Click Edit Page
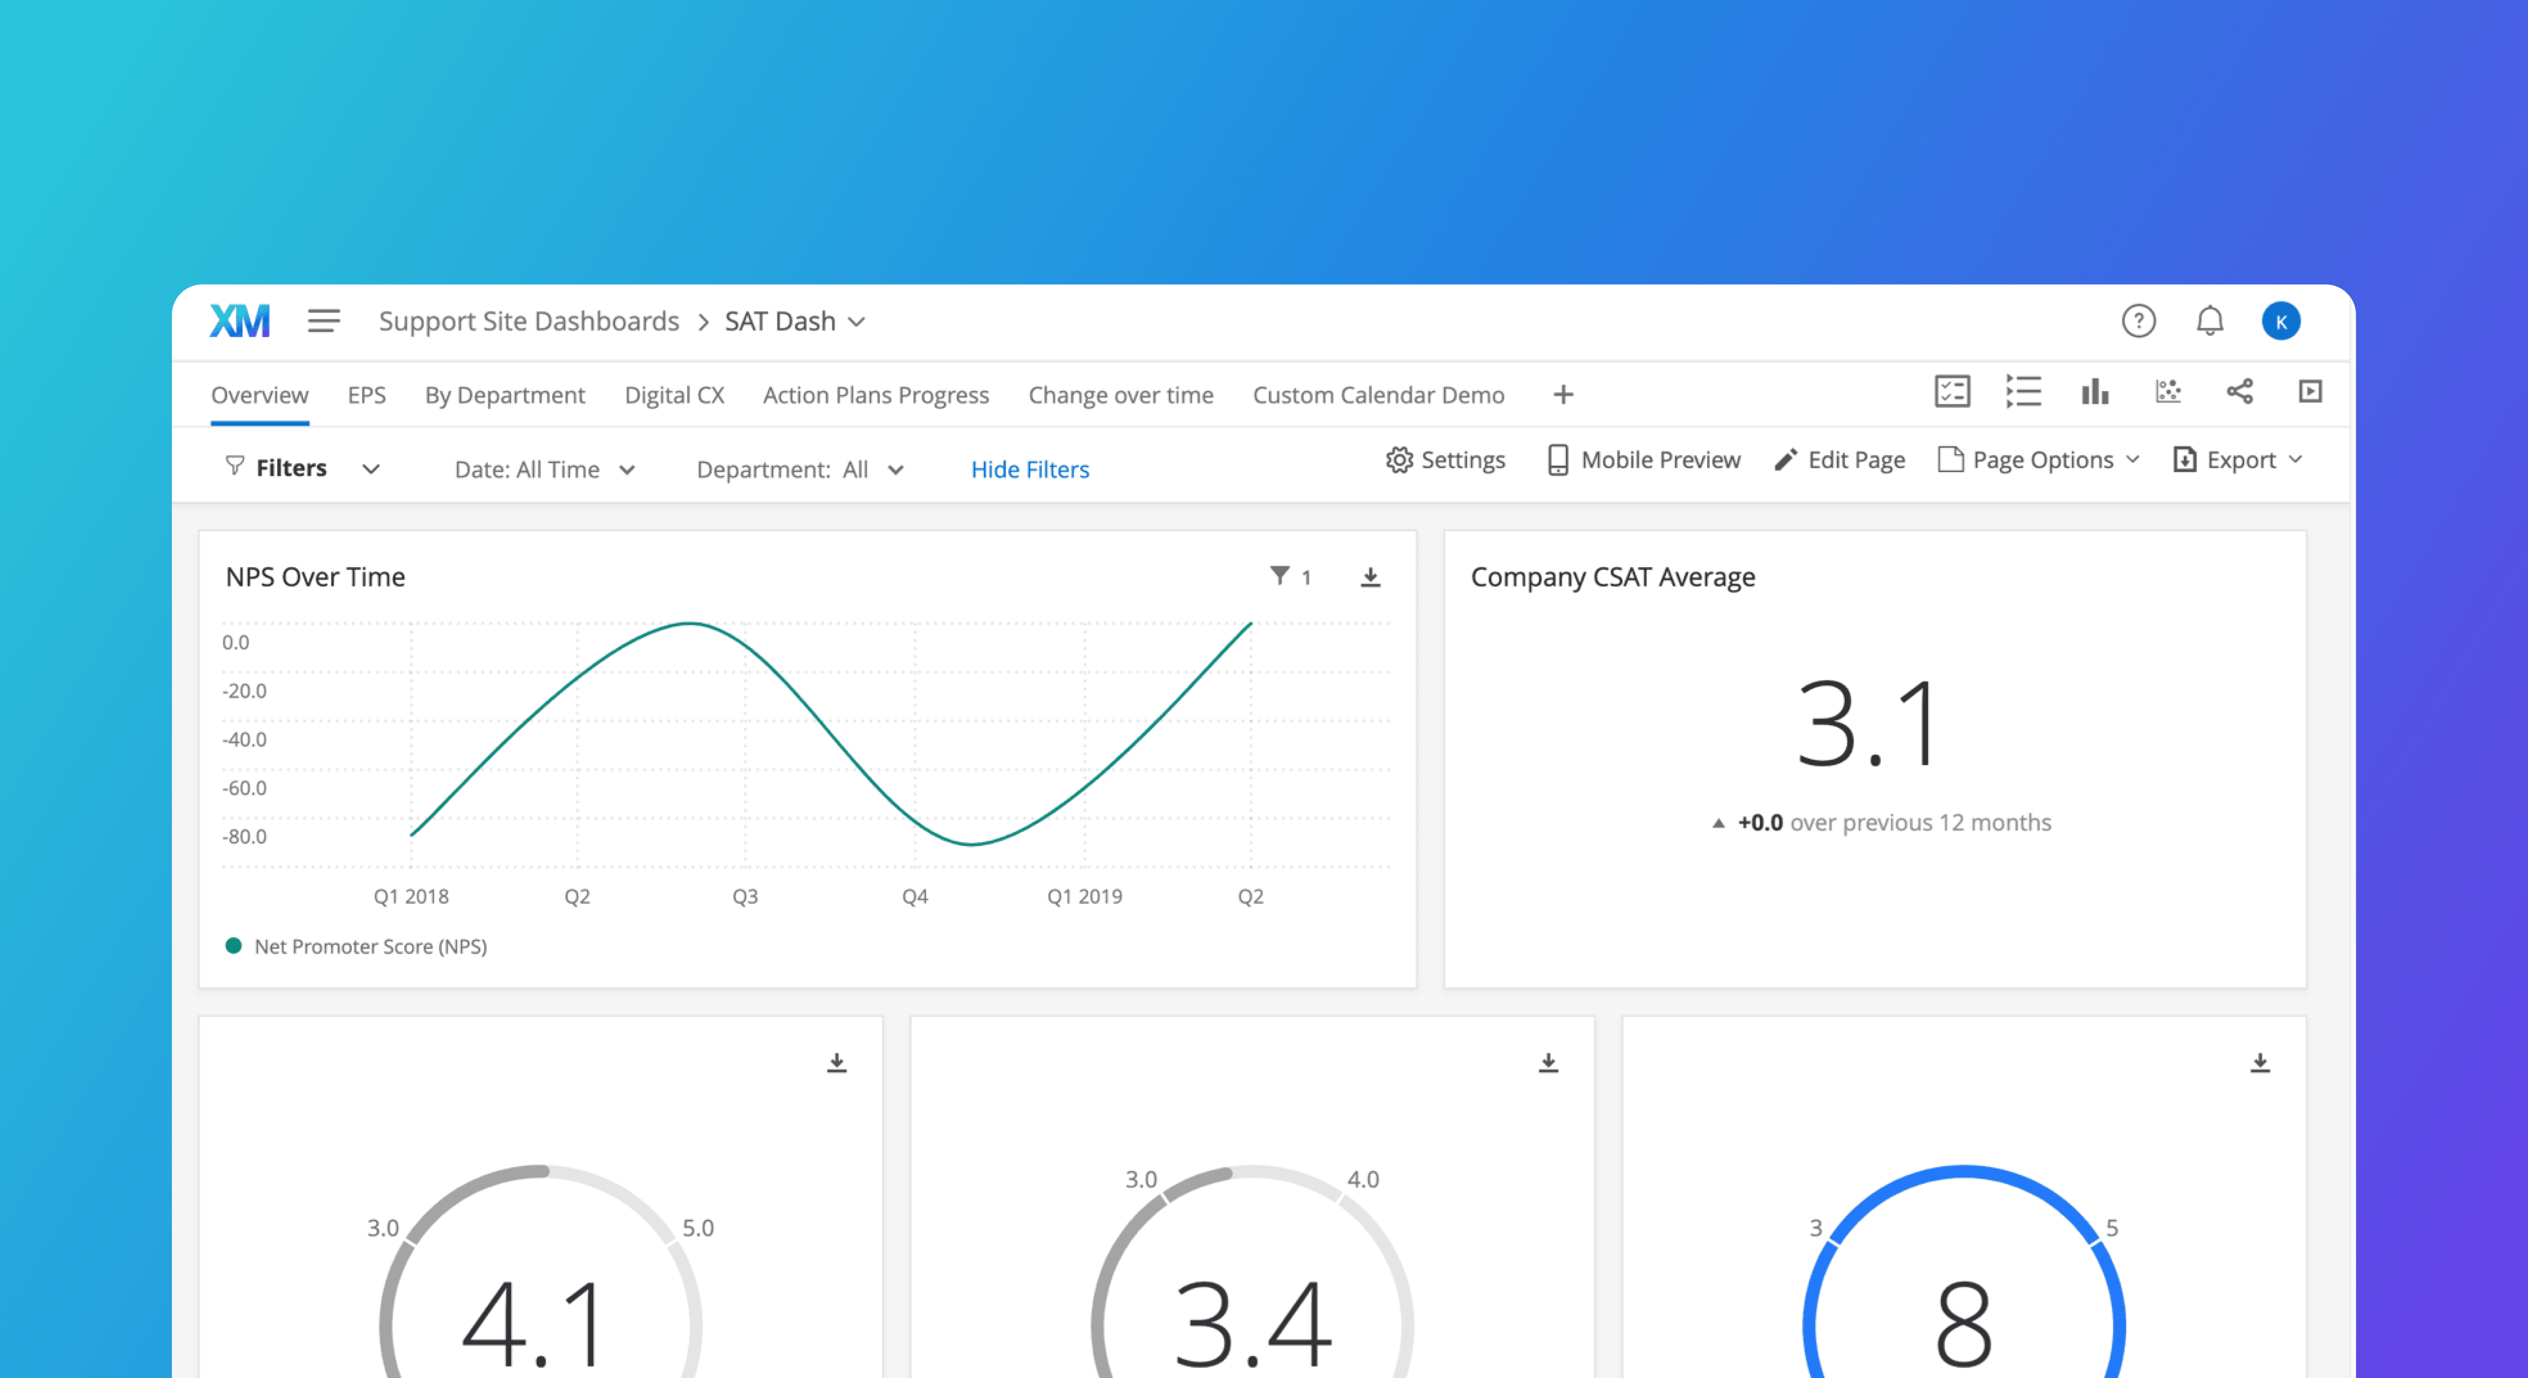The width and height of the screenshot is (2528, 1378). pyautogui.click(x=1840, y=459)
